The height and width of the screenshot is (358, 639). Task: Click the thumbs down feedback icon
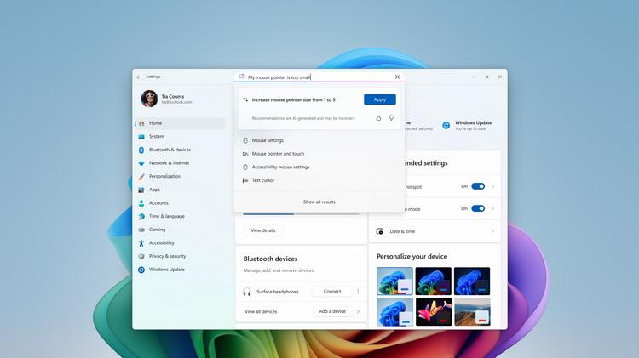click(392, 118)
